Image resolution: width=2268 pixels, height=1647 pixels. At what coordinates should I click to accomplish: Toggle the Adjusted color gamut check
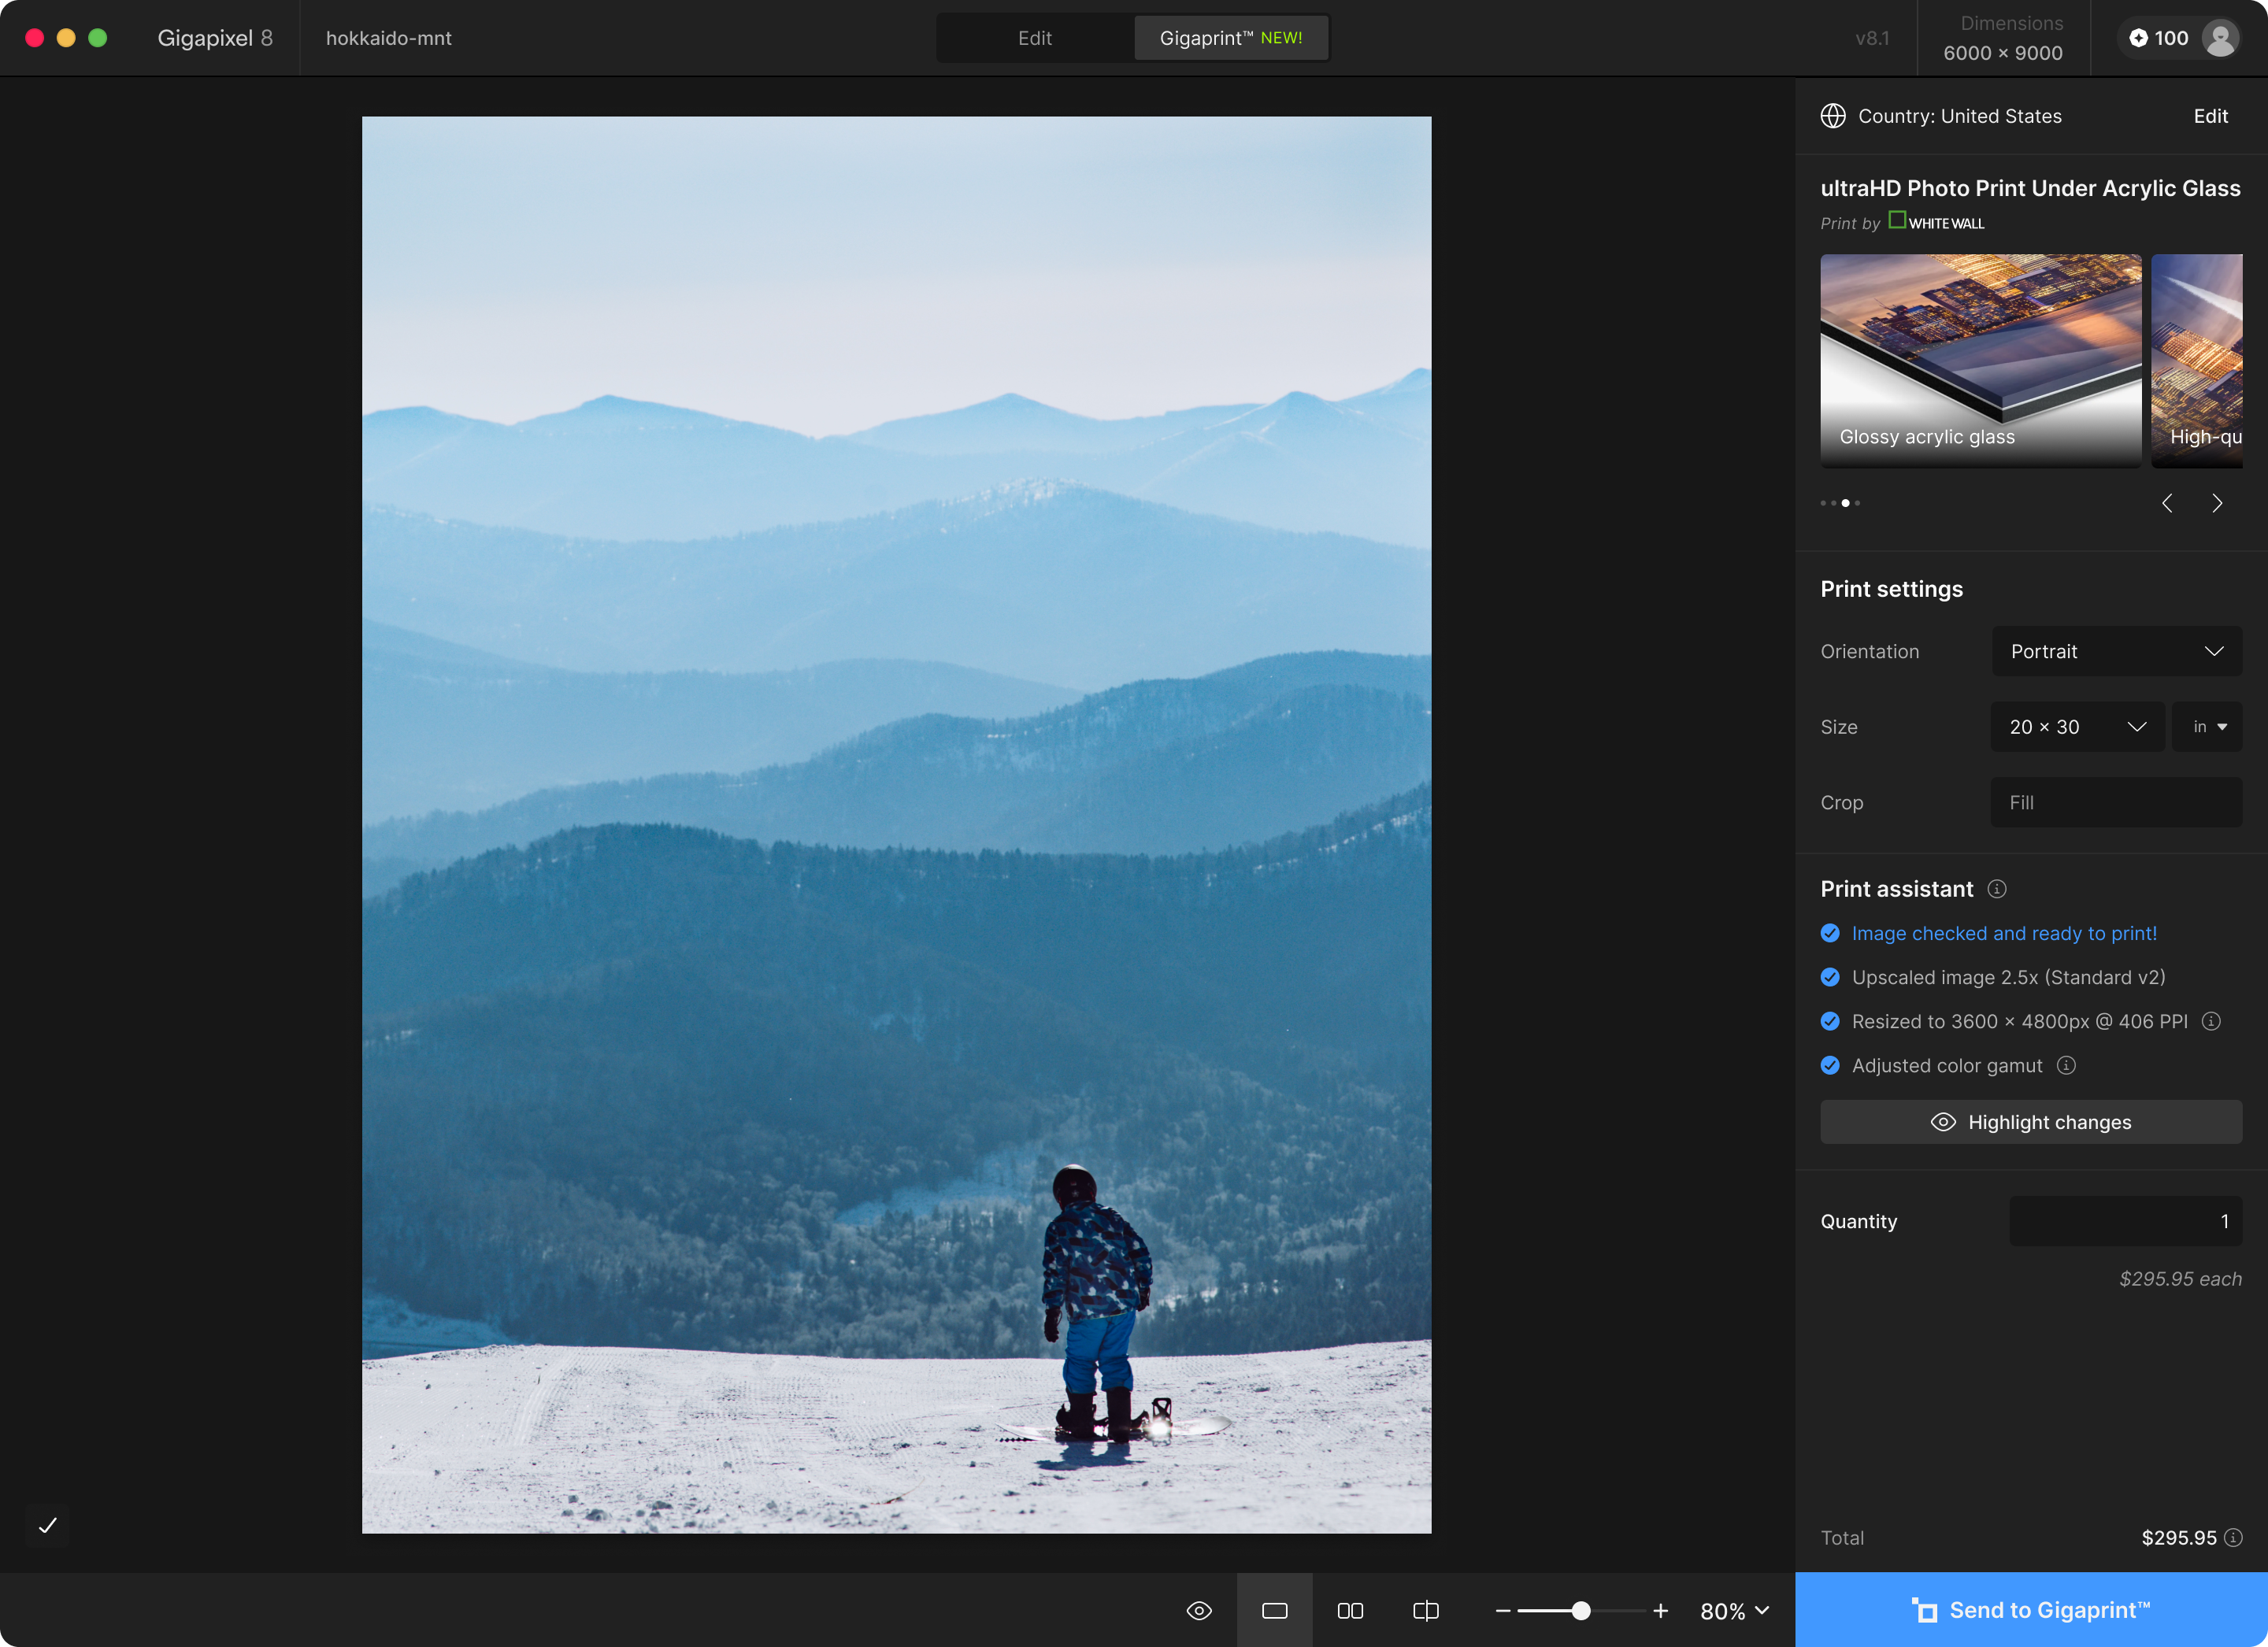click(1830, 1065)
